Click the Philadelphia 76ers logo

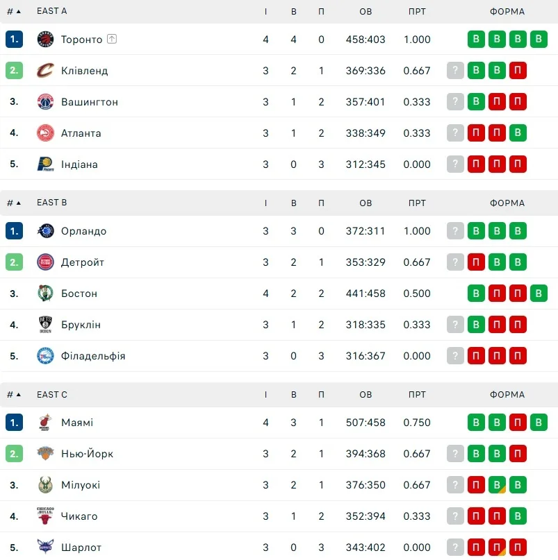pos(45,356)
